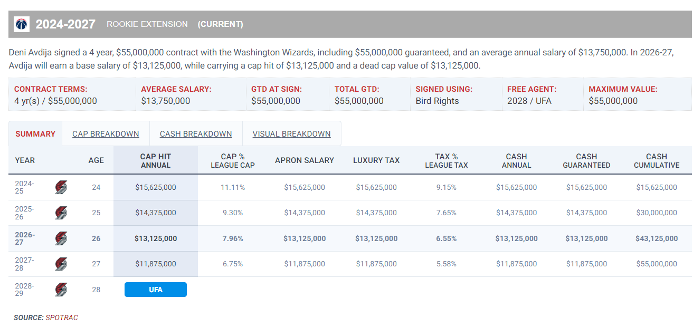Click the Trail Blazers logo in 2026-27 row
Screen dimensions: 693x327
(x=61, y=238)
